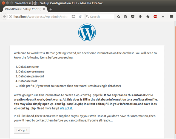
Task: Show bookmarks list icon
Action: (125, 17)
